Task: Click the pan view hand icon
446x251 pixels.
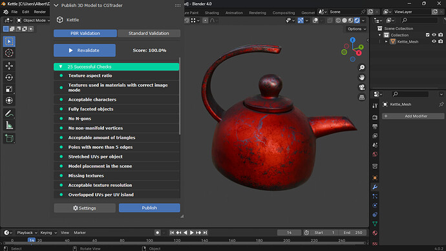Action: pos(362,78)
